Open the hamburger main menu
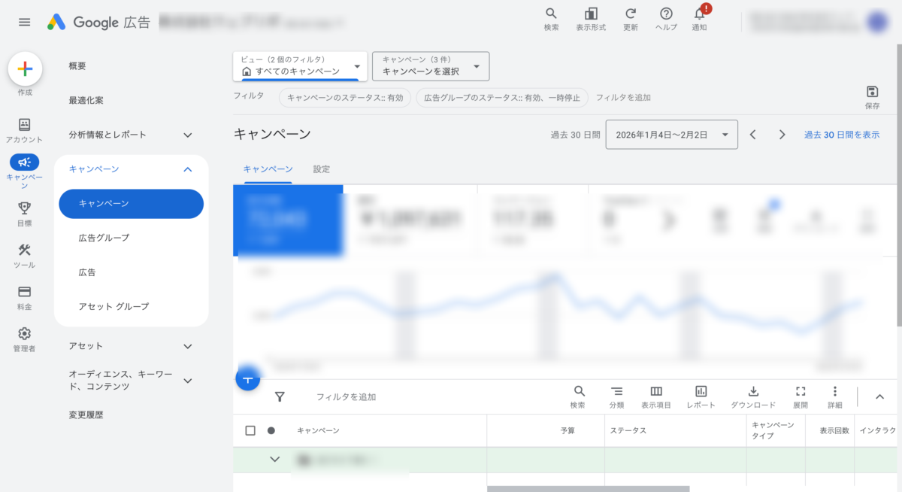 (25, 22)
